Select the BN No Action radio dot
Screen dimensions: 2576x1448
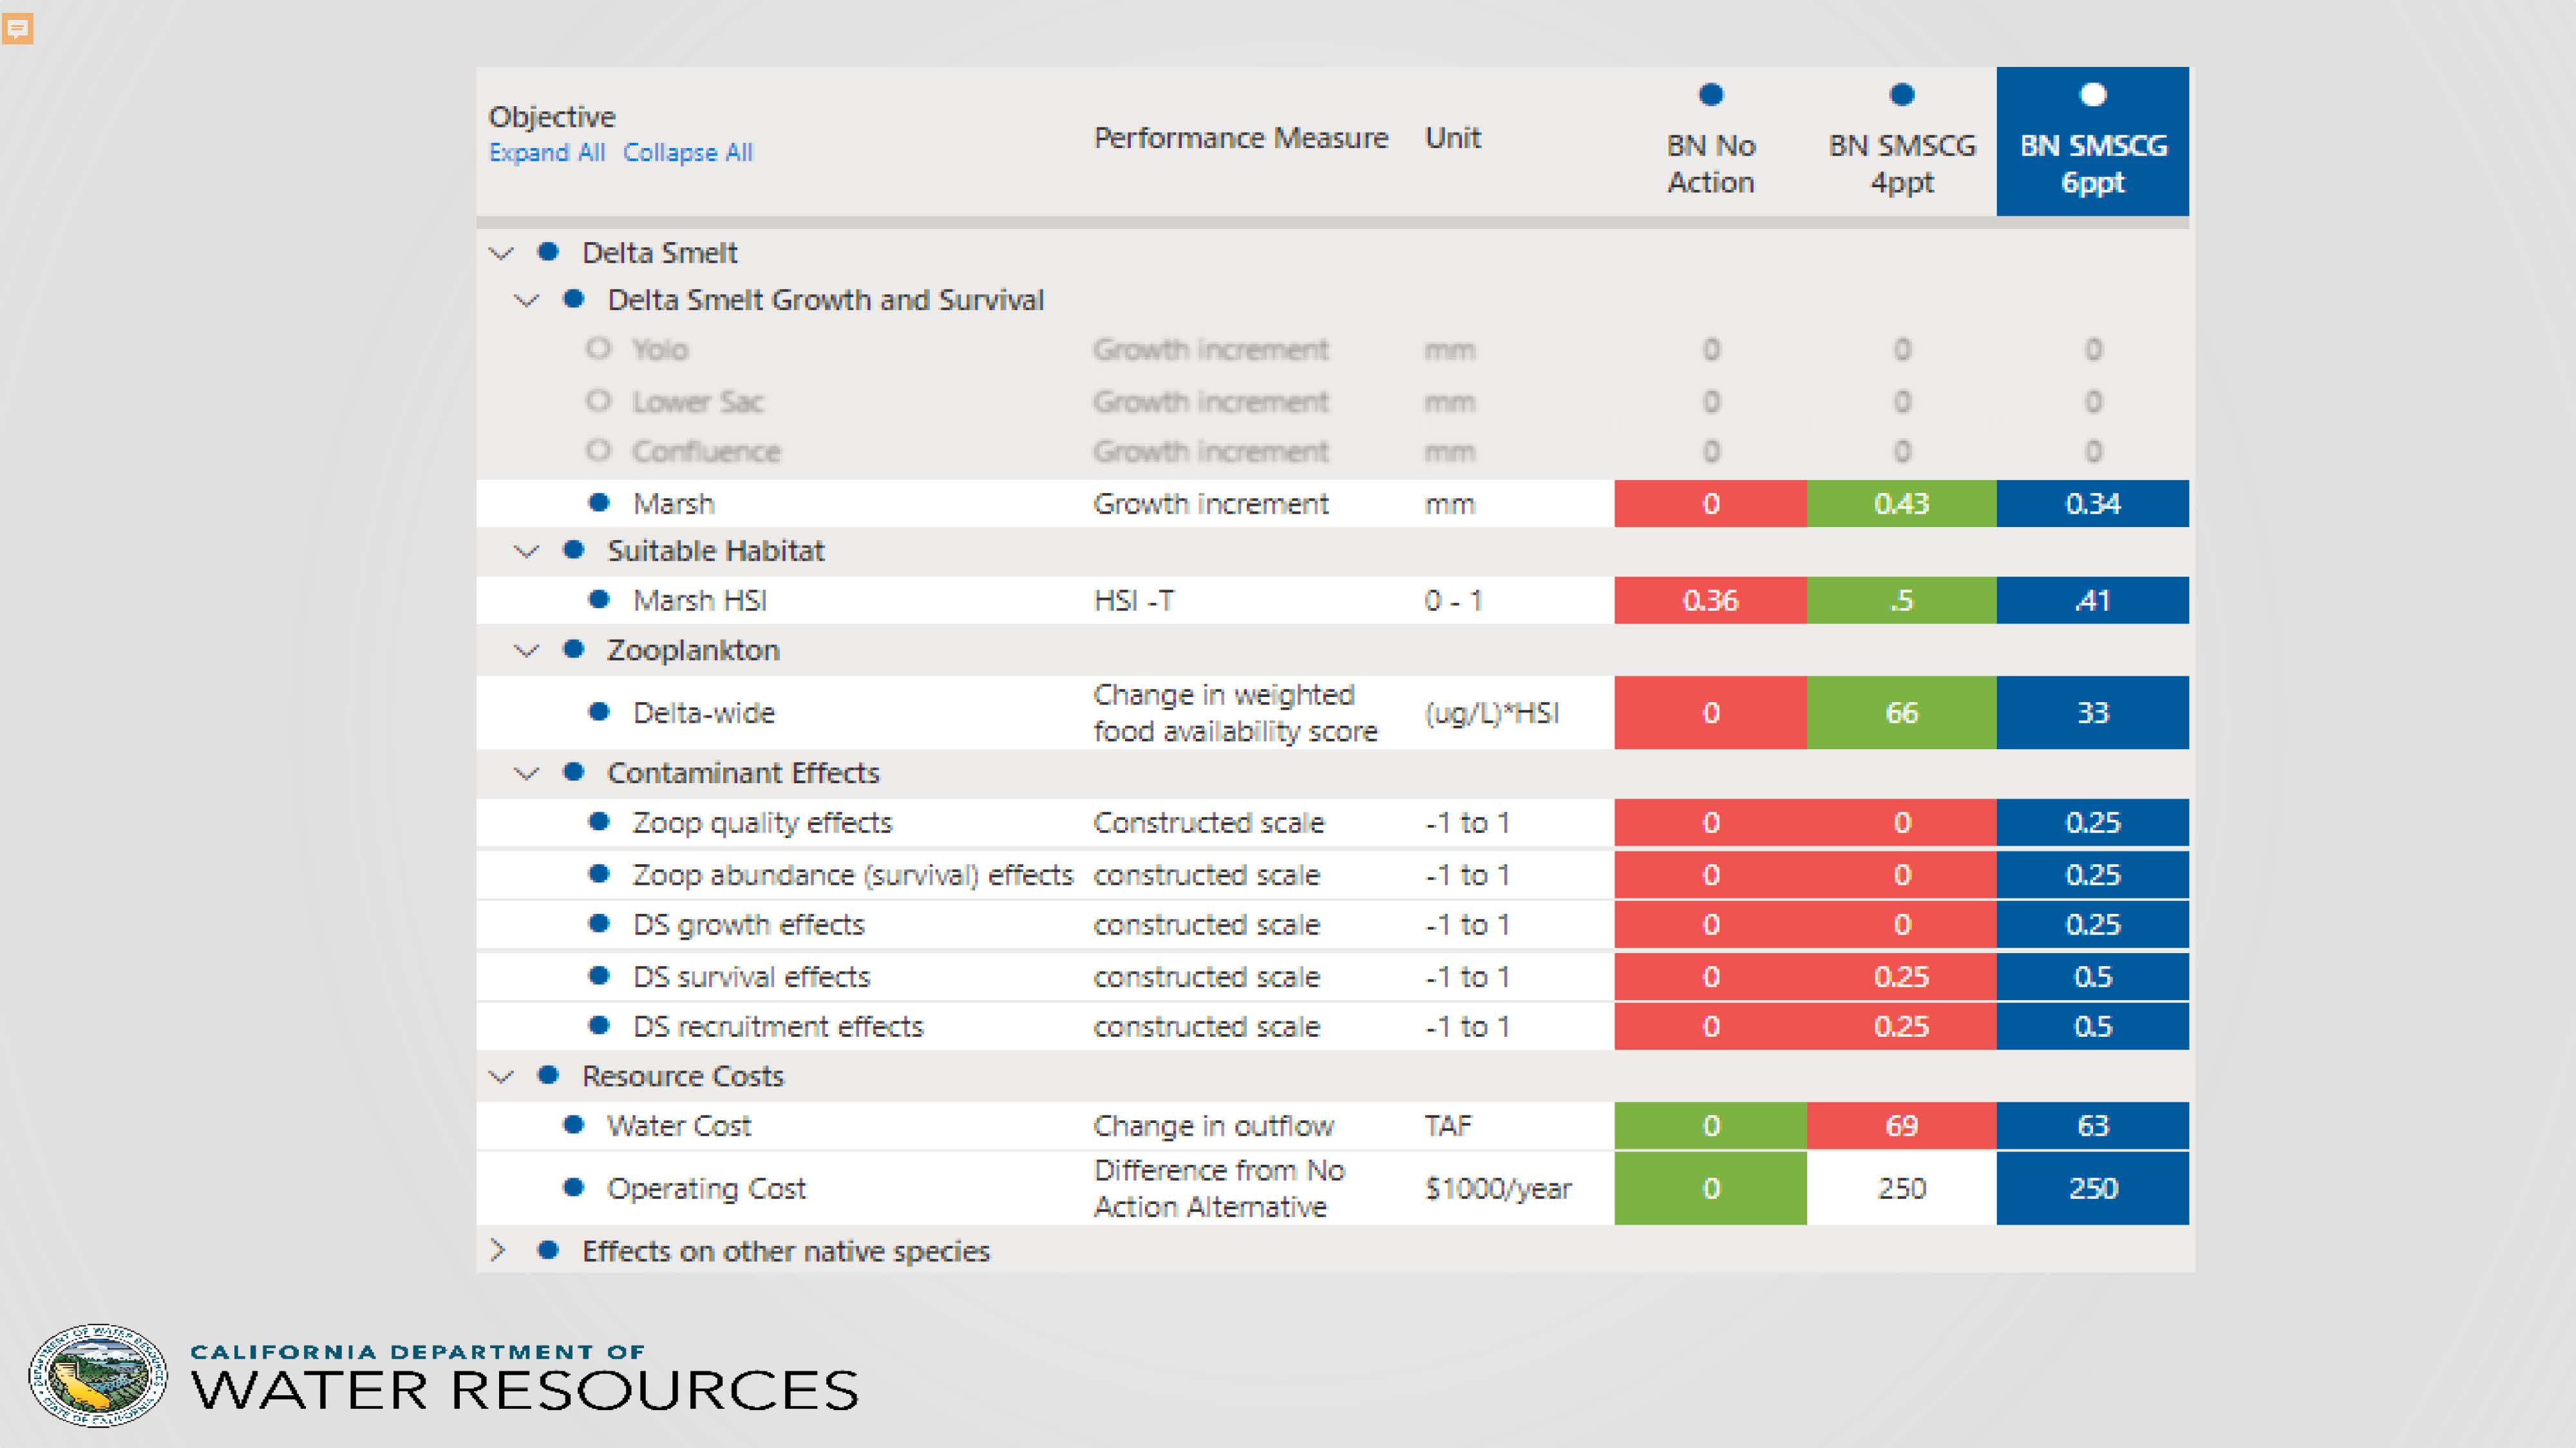(1711, 95)
